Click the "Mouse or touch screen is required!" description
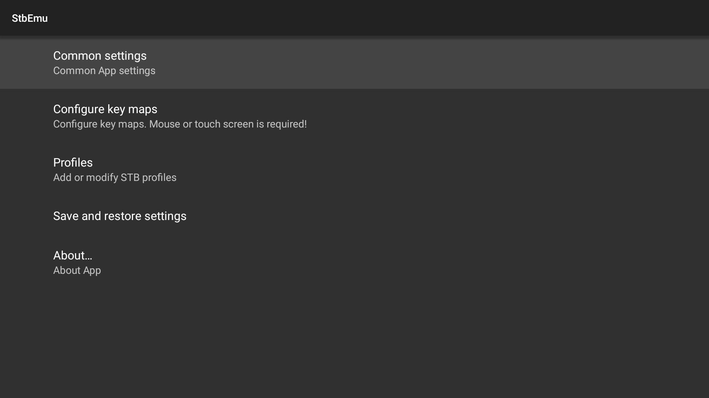The height and width of the screenshot is (398, 709). (x=228, y=124)
